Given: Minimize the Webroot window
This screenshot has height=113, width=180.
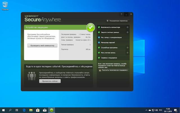Looking at the screenshot, I should point(126,14).
